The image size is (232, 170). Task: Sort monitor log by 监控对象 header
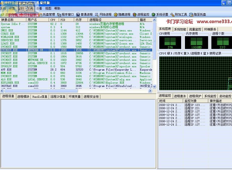click(x=196, y=101)
